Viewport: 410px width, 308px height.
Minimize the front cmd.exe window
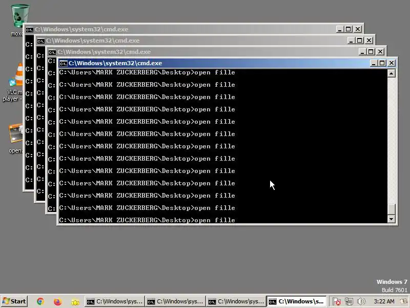(374, 63)
